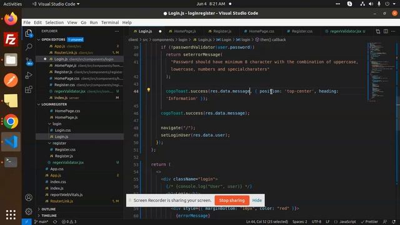
Task: Open Google Chrome from the dock
Action: 11,121
